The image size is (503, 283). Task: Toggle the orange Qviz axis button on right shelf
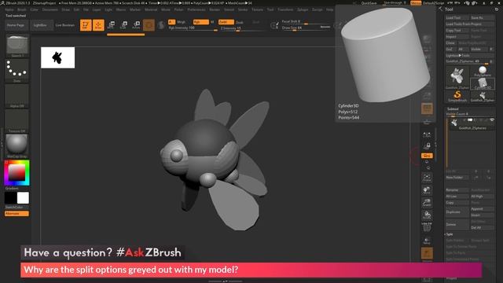[x=427, y=156]
